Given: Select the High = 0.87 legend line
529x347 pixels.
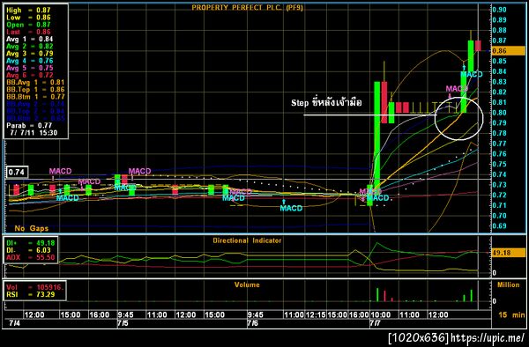Looking at the screenshot, I should 29,11.
